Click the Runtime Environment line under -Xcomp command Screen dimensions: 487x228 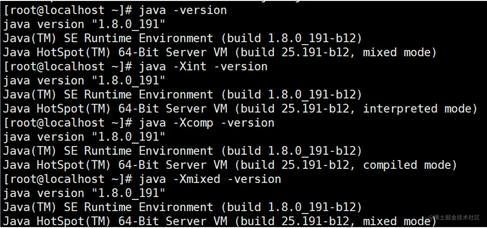182,151
